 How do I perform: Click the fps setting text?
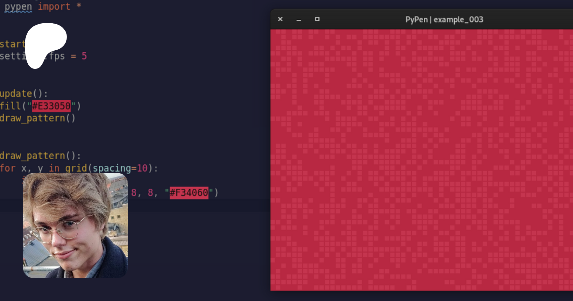point(57,56)
